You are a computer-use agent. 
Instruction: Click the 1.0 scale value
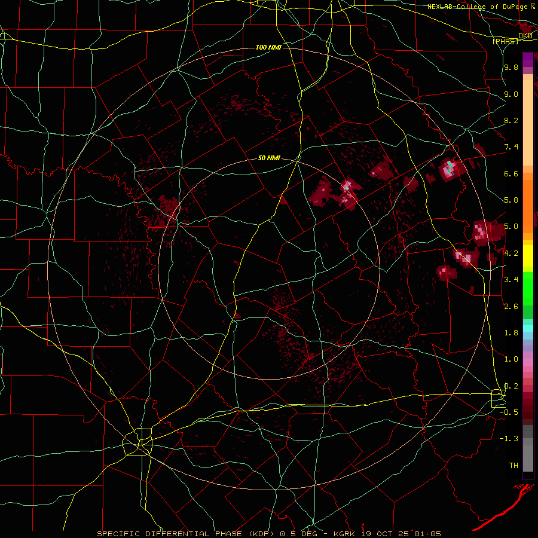click(x=511, y=359)
